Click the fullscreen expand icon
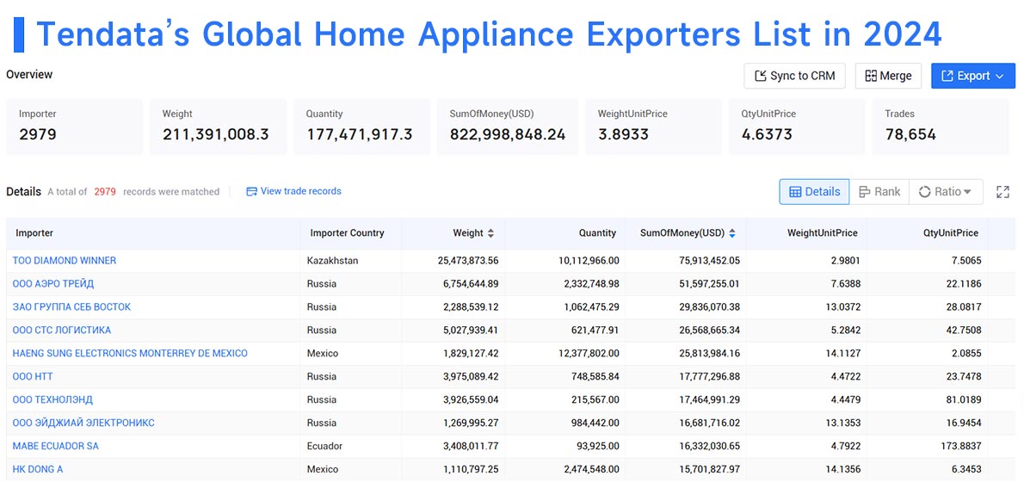The height and width of the screenshot is (482, 1024). [1002, 191]
